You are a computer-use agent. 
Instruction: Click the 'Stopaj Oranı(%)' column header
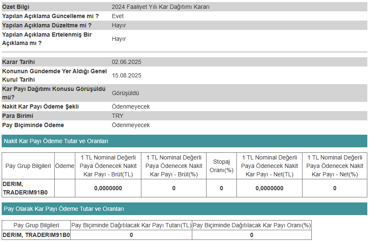(x=221, y=166)
